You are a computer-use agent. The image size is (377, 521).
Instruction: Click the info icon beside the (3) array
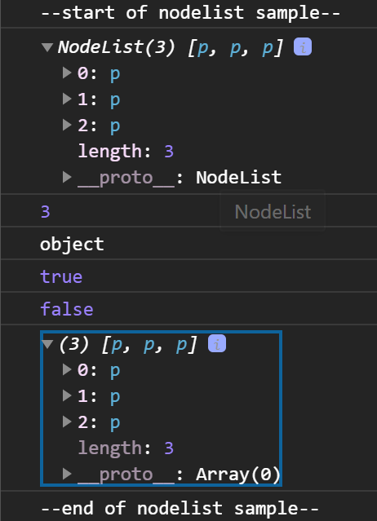[217, 343]
